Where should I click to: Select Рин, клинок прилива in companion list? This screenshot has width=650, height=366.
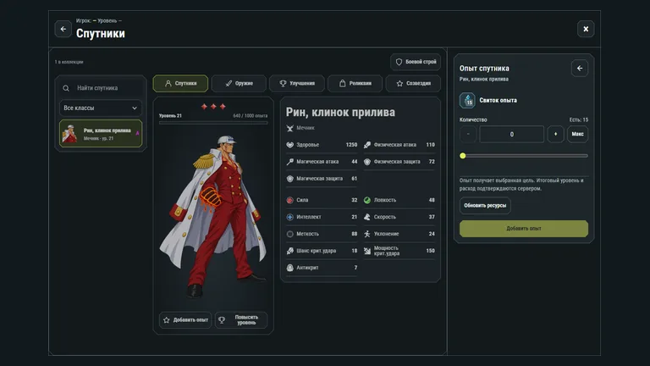pos(101,134)
